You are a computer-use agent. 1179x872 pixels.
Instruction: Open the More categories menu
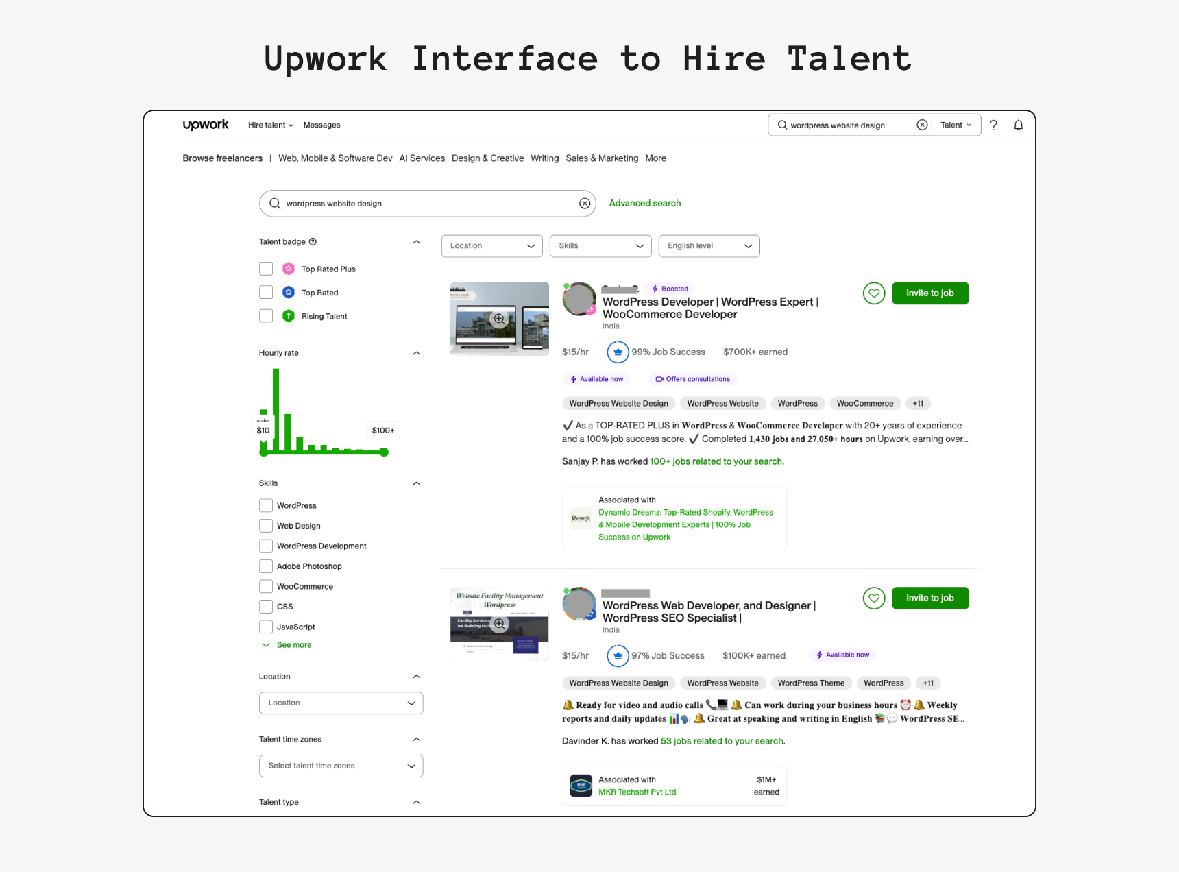[656, 158]
